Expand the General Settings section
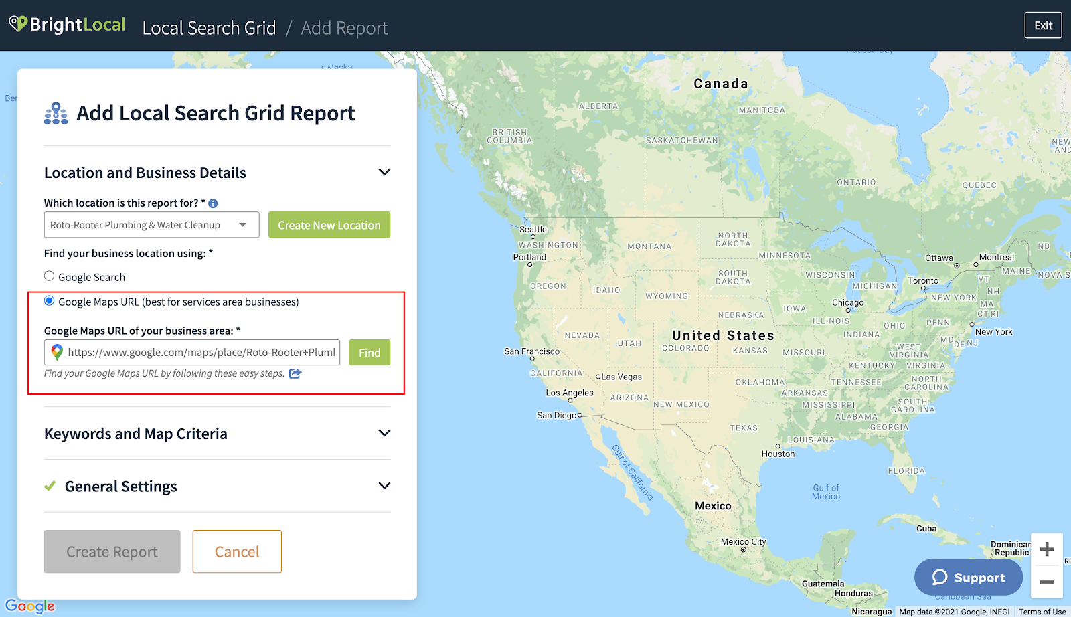 pos(384,486)
